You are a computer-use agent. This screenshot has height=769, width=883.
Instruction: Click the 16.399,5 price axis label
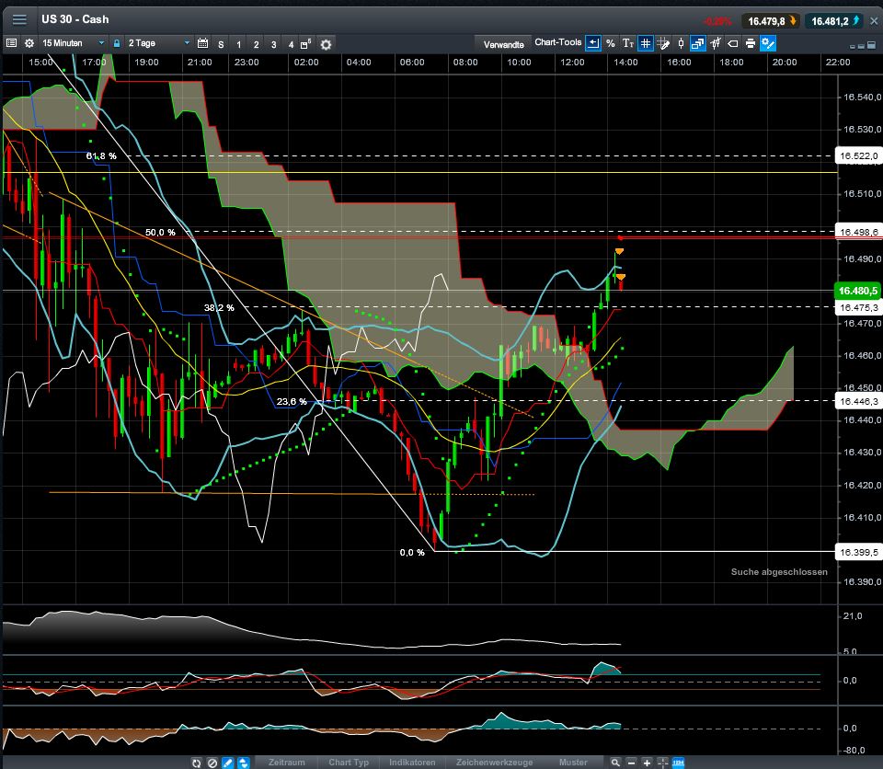(x=858, y=553)
